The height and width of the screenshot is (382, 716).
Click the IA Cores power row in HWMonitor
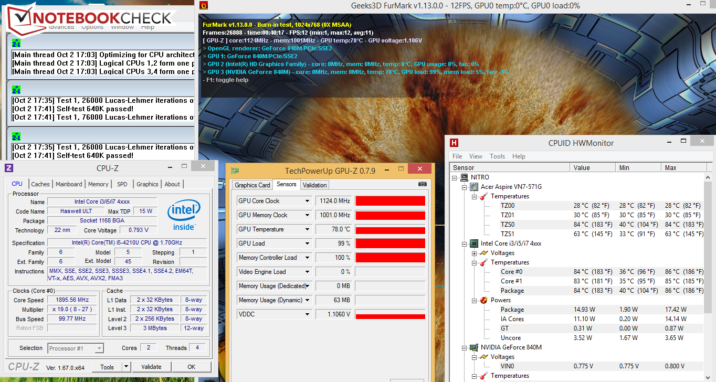pyautogui.click(x=577, y=319)
